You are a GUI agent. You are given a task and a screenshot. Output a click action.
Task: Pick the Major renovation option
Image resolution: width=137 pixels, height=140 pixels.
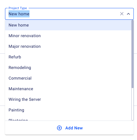pyautogui.click(x=68, y=46)
